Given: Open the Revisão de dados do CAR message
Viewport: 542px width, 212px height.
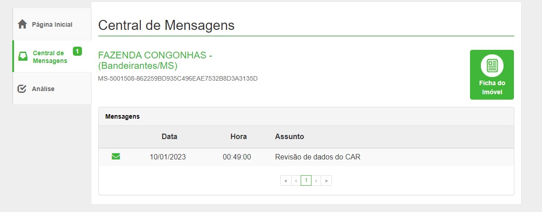Looking at the screenshot, I should coord(318,157).
